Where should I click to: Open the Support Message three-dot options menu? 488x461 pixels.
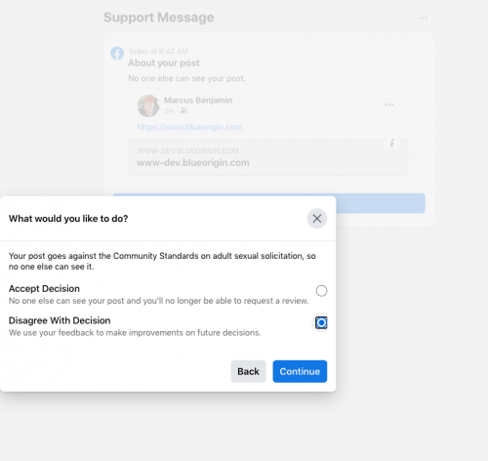423,18
